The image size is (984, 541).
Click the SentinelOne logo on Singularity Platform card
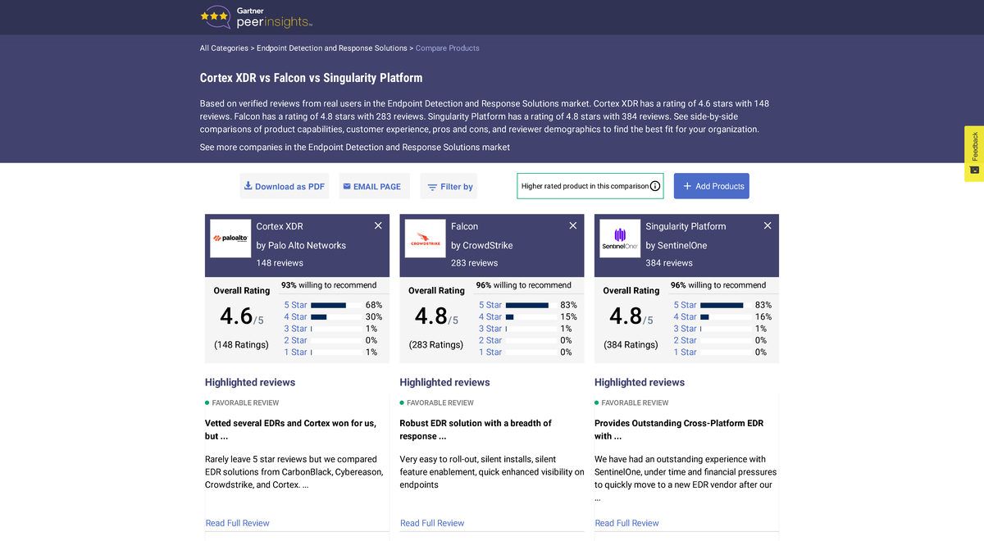pyautogui.click(x=620, y=239)
